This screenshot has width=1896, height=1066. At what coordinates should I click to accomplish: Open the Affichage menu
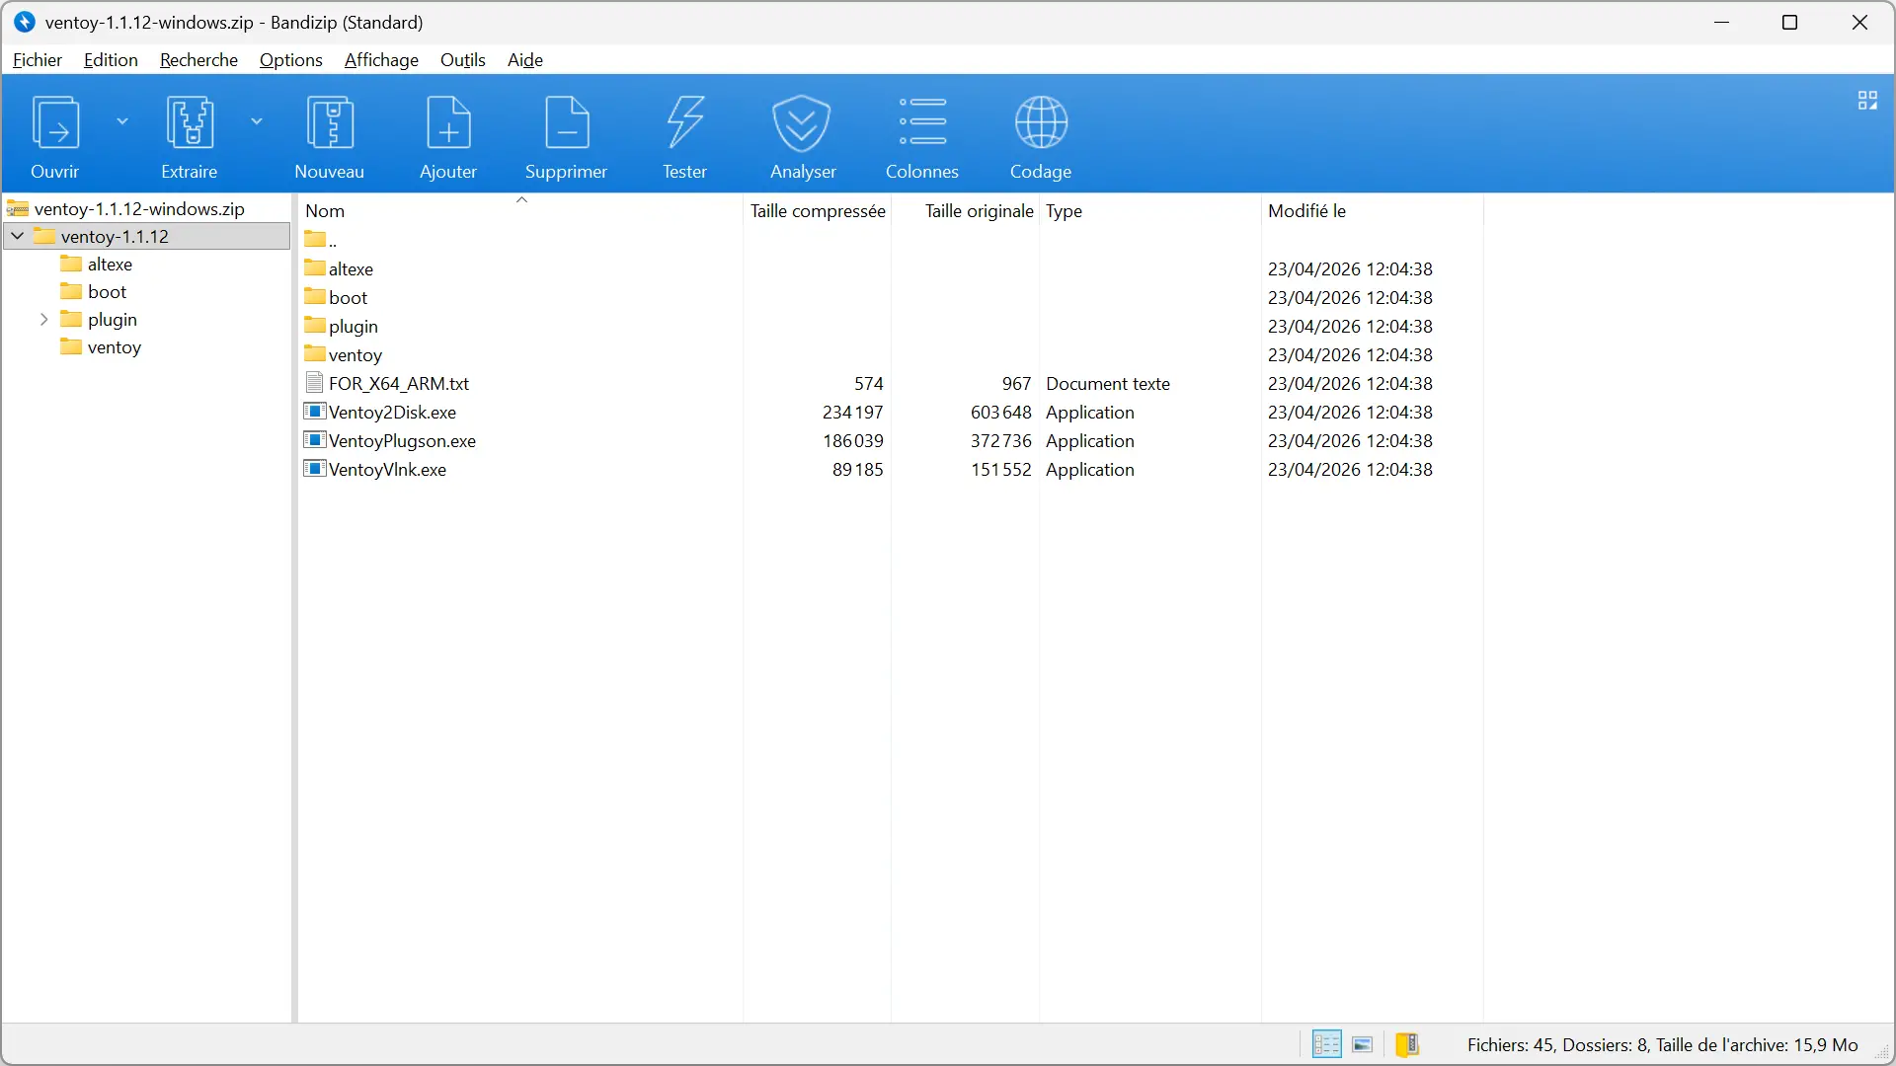[x=381, y=60]
